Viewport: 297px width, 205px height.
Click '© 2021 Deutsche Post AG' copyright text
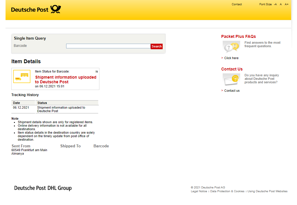pyautogui.click(x=208, y=188)
